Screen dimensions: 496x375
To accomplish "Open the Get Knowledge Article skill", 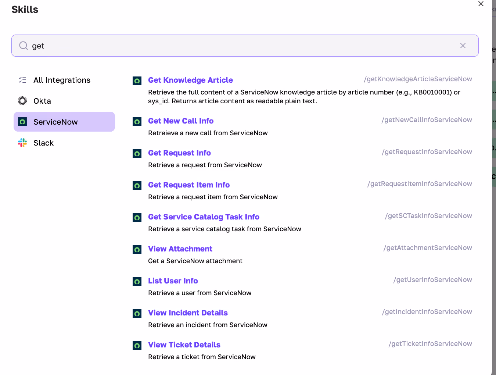I will point(190,80).
